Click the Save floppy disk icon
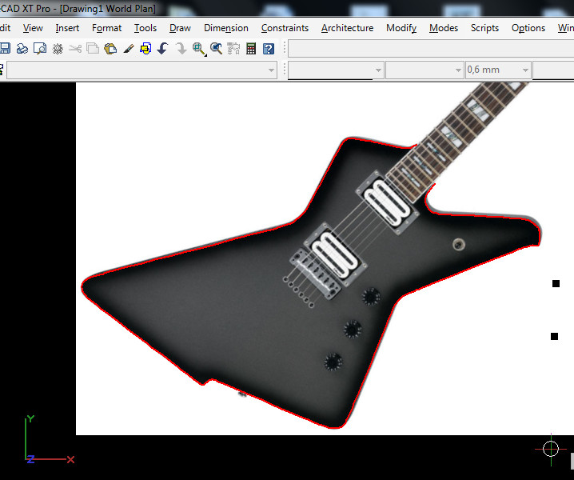The width and height of the screenshot is (574, 480). click(5, 49)
